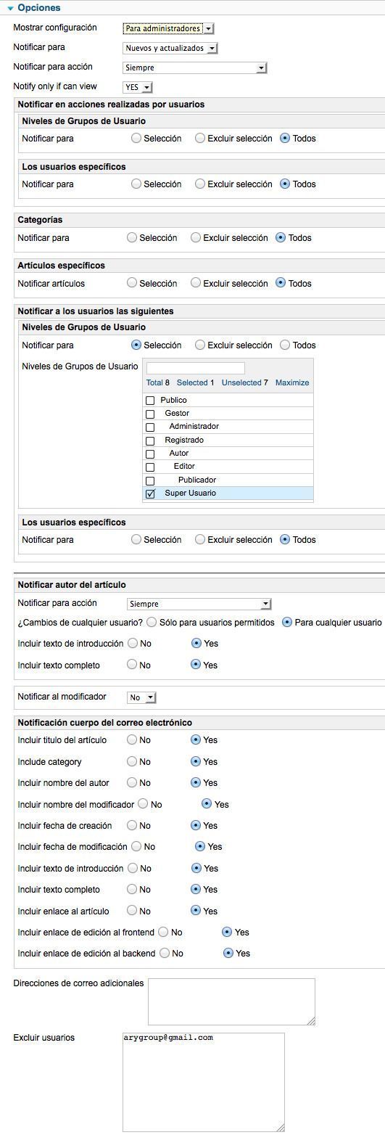Click the group levels search field

pyautogui.click(x=196, y=368)
